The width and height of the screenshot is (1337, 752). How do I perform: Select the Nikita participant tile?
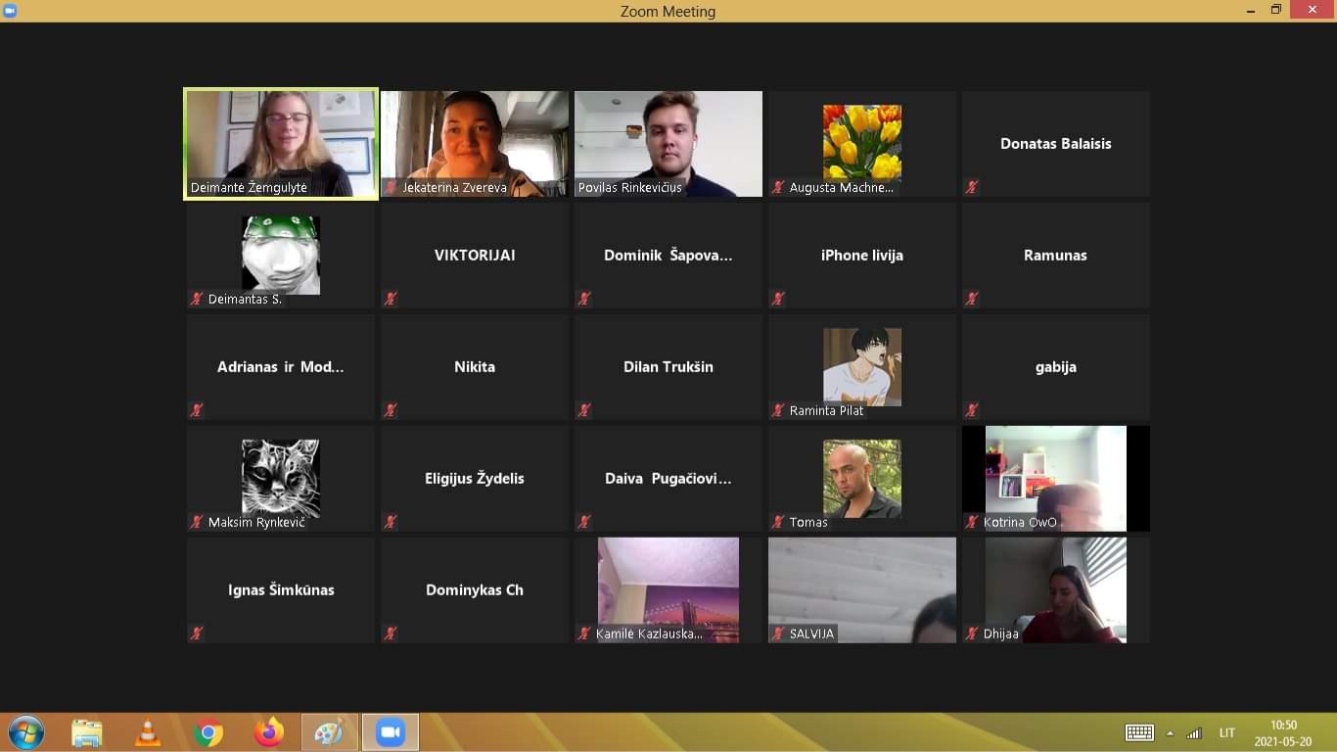pyautogui.click(x=475, y=367)
